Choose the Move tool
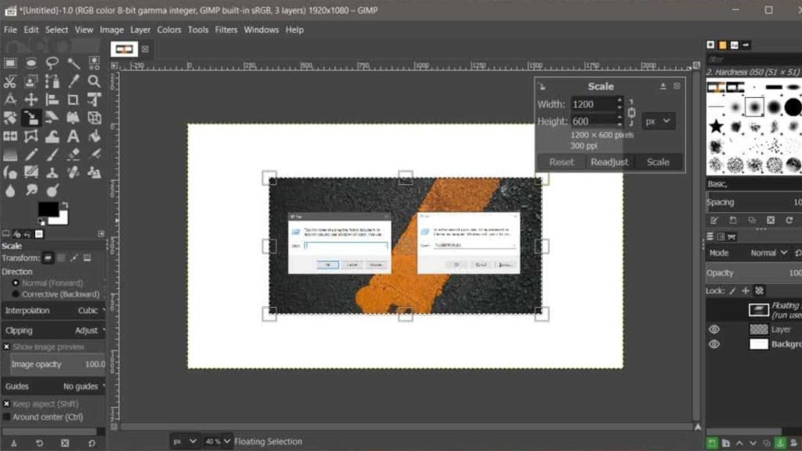The width and height of the screenshot is (802, 451). (31, 99)
